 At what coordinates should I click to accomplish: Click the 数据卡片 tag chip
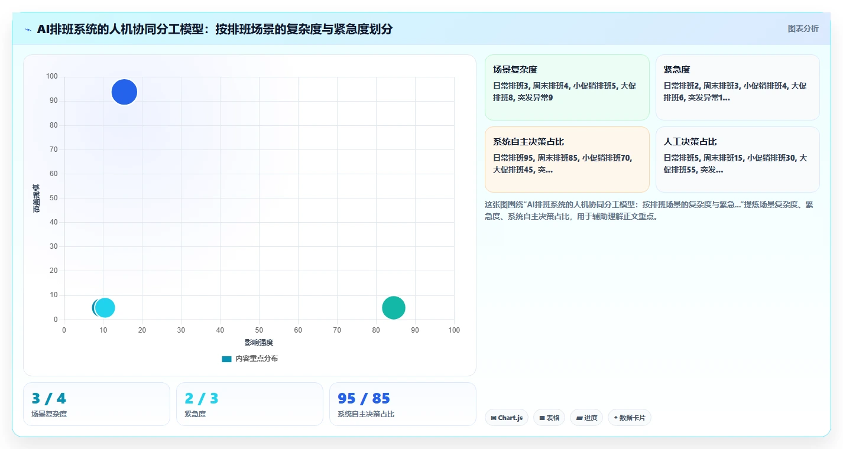pyautogui.click(x=629, y=418)
